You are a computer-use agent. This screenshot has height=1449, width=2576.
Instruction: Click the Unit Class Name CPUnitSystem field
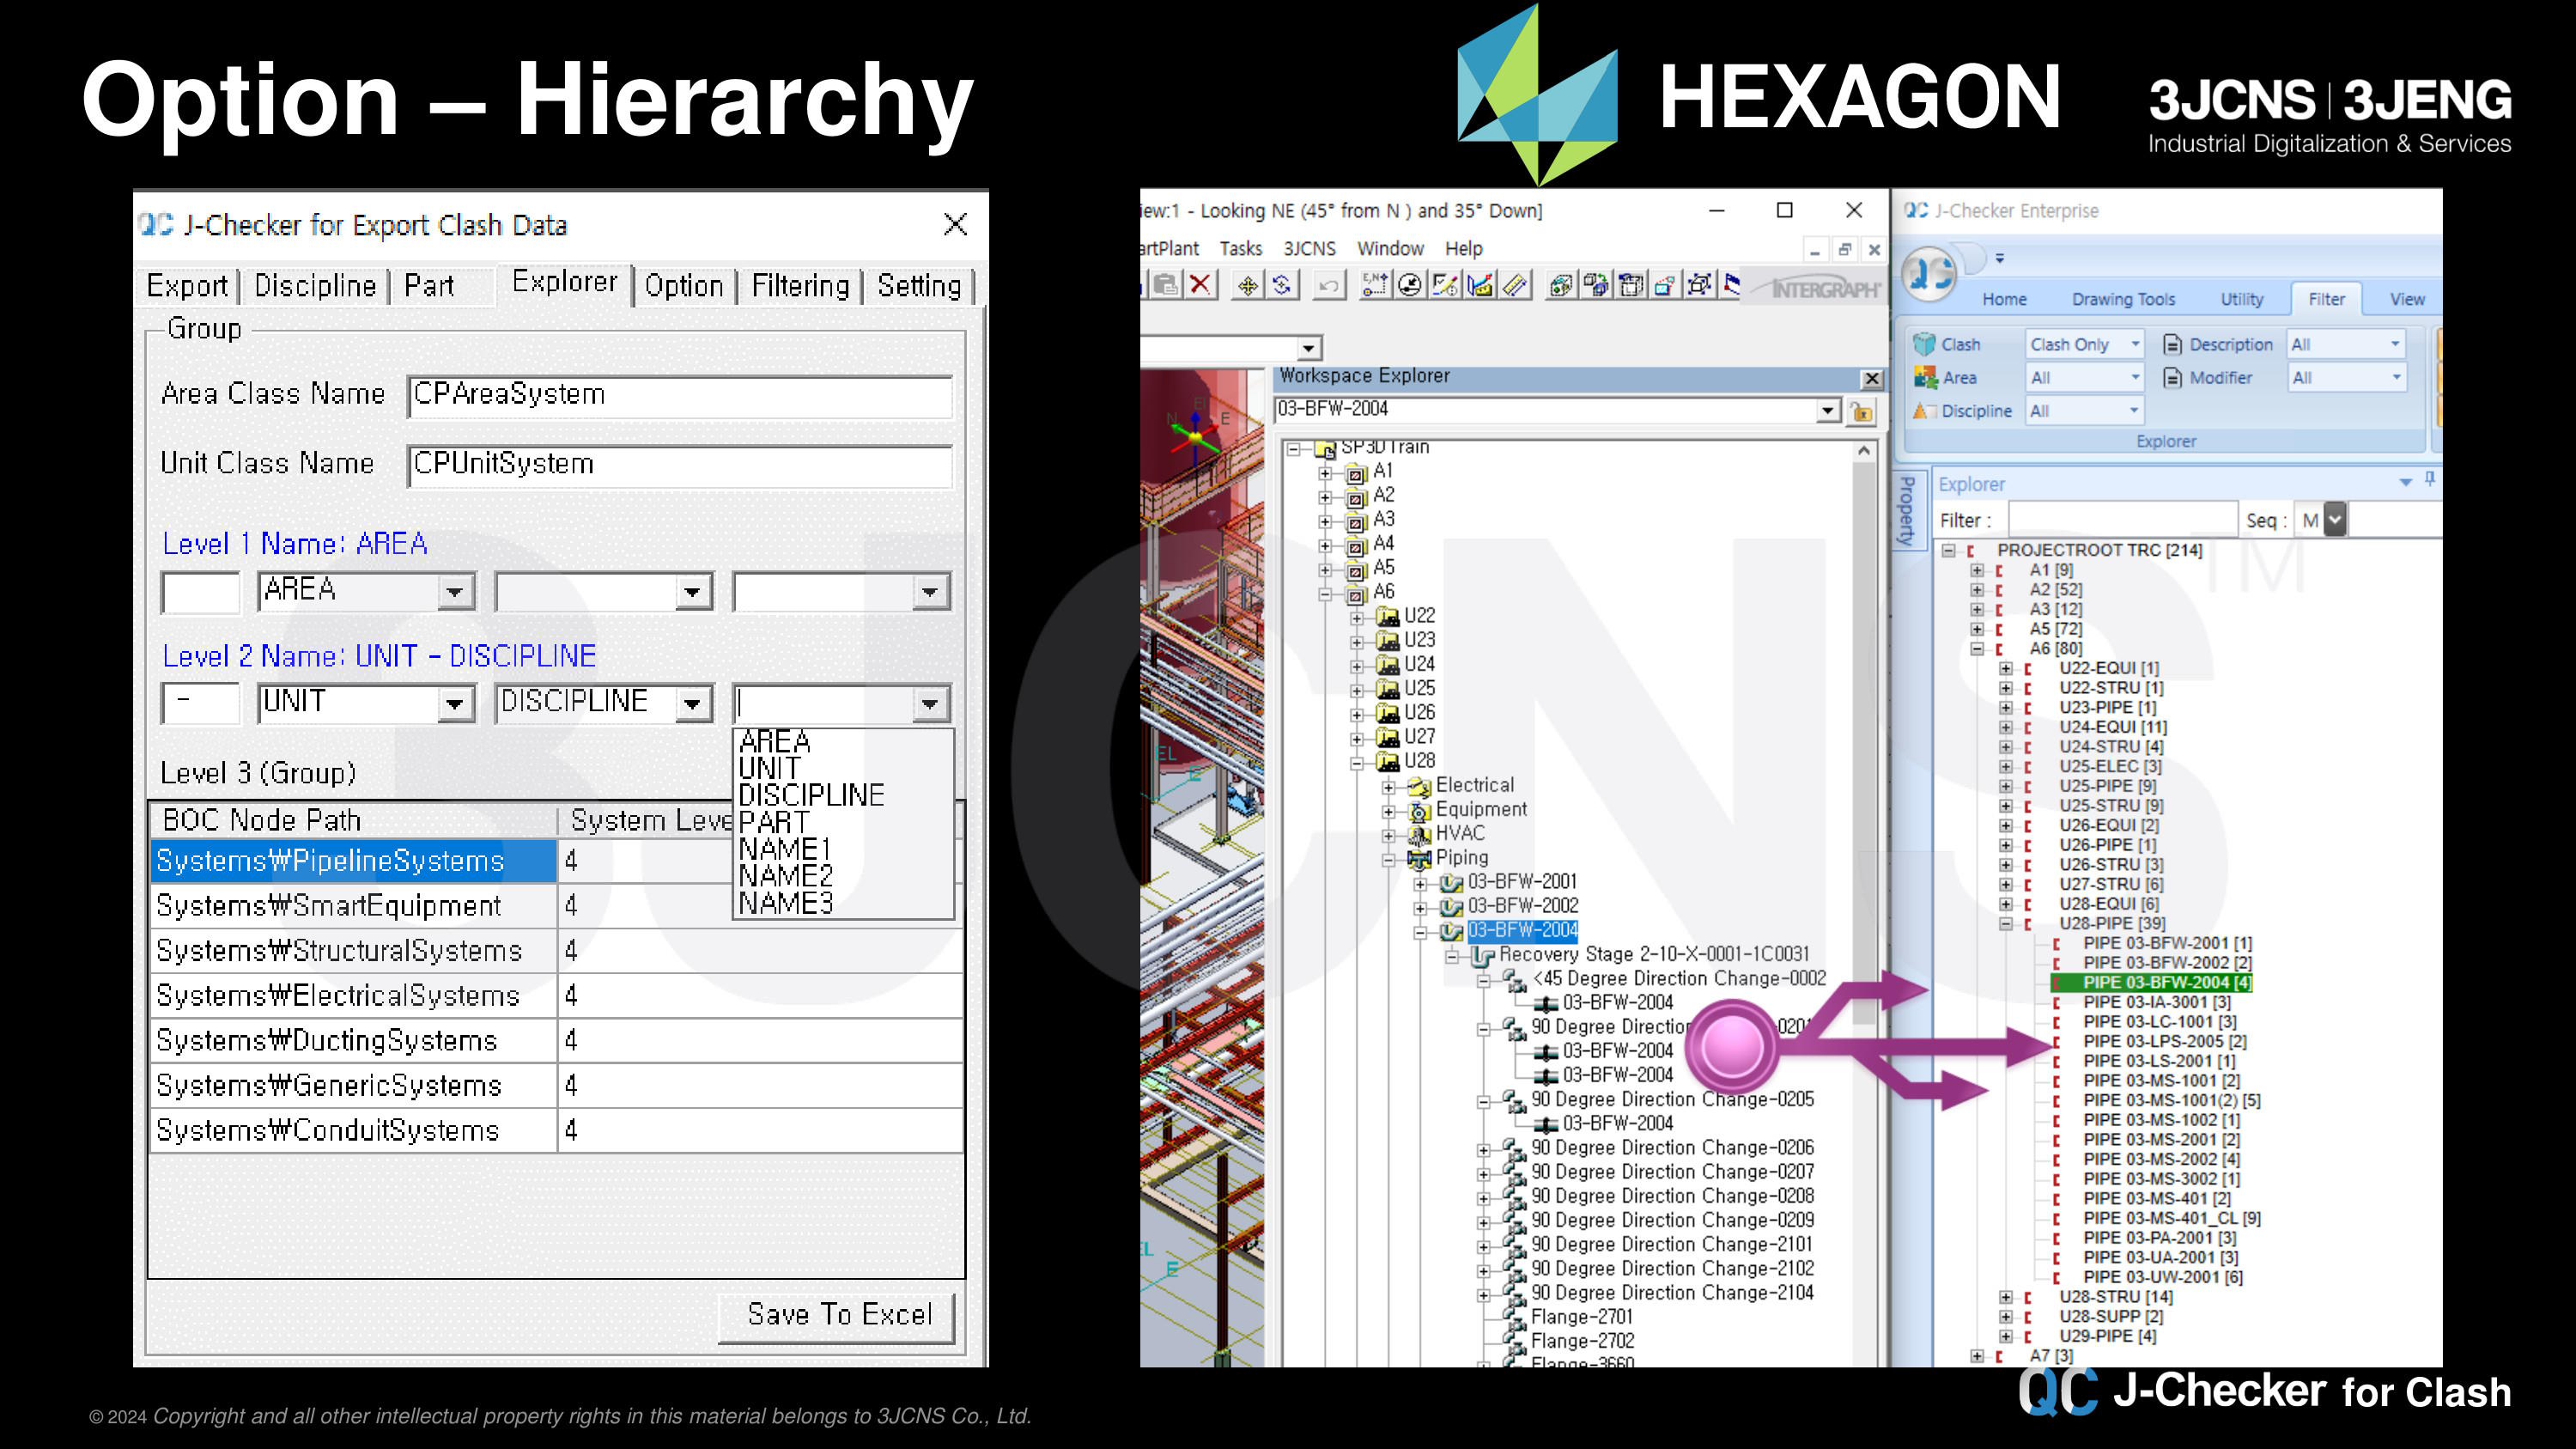click(680, 466)
